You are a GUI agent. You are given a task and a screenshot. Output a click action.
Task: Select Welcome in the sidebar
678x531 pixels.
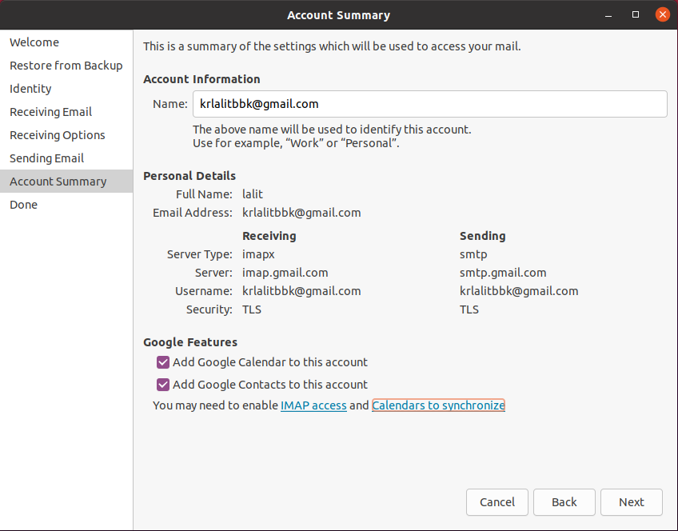coord(34,42)
